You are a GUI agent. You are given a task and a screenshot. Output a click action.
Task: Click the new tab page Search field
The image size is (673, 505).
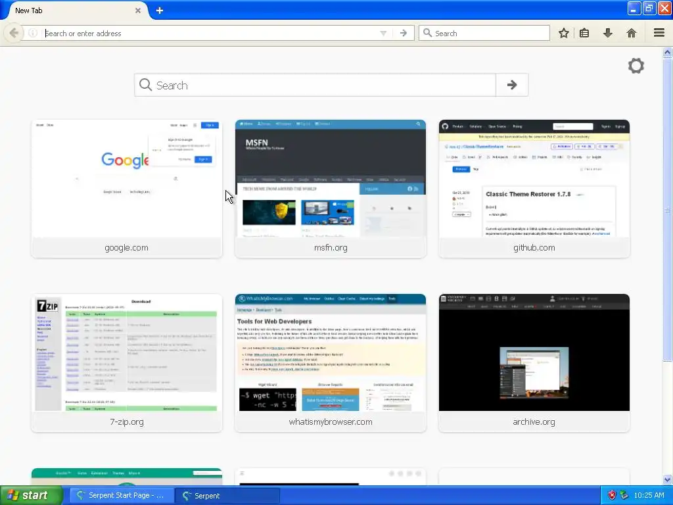click(x=315, y=85)
